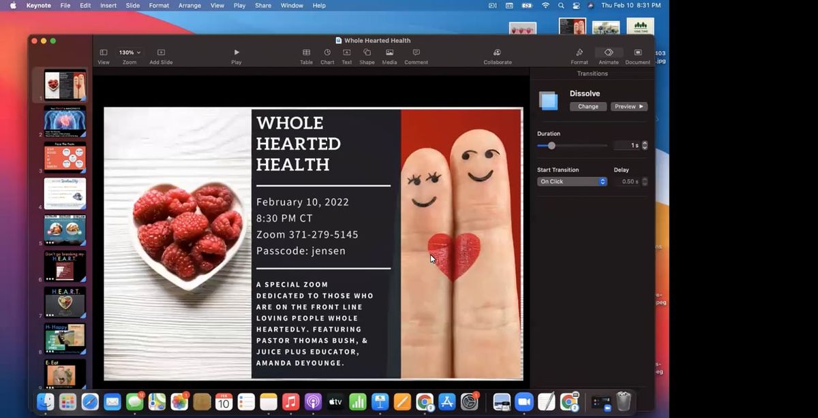Open the Help menu

(319, 5)
